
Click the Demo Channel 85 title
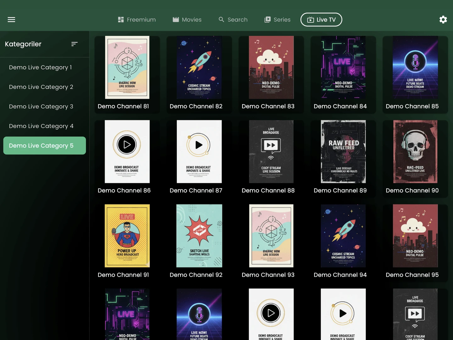coord(412,106)
